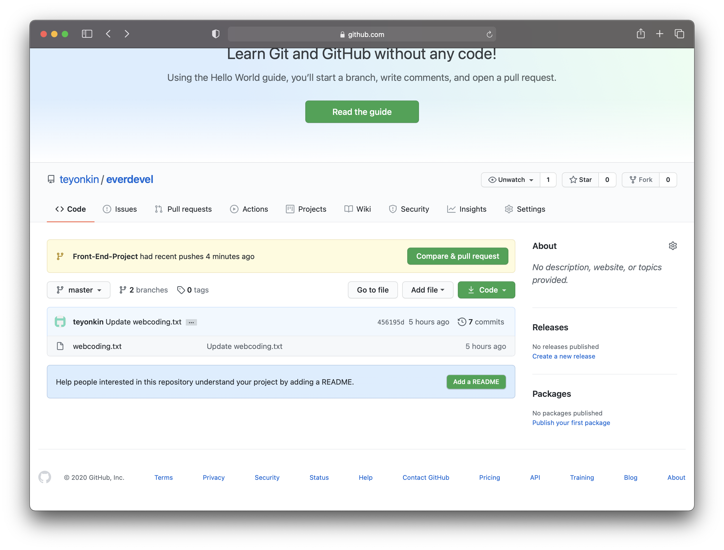Open the footer Blog link
Screen dimensions: 724x550
click(630, 477)
